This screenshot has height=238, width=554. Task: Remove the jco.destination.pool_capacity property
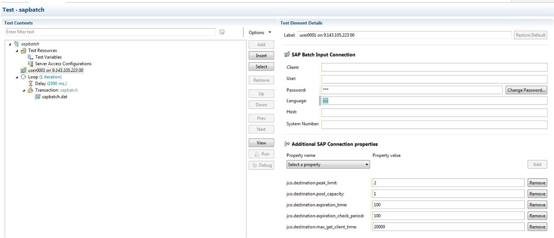537,194
